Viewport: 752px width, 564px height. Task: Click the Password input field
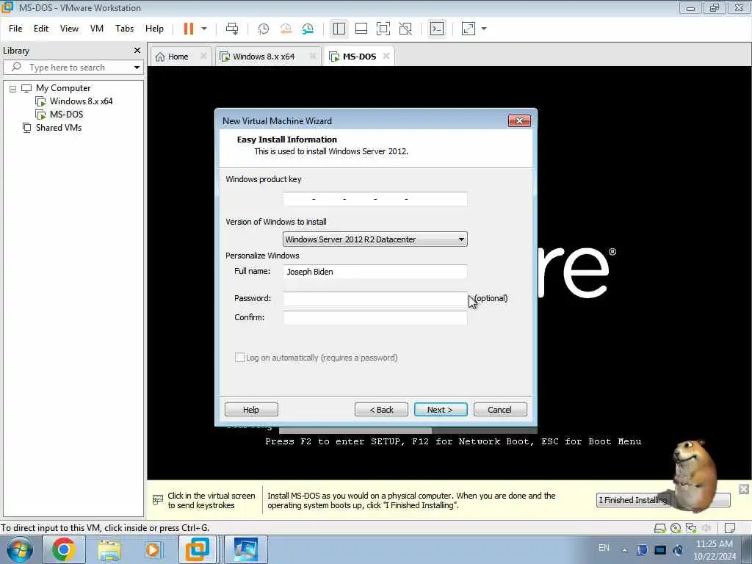(375, 298)
